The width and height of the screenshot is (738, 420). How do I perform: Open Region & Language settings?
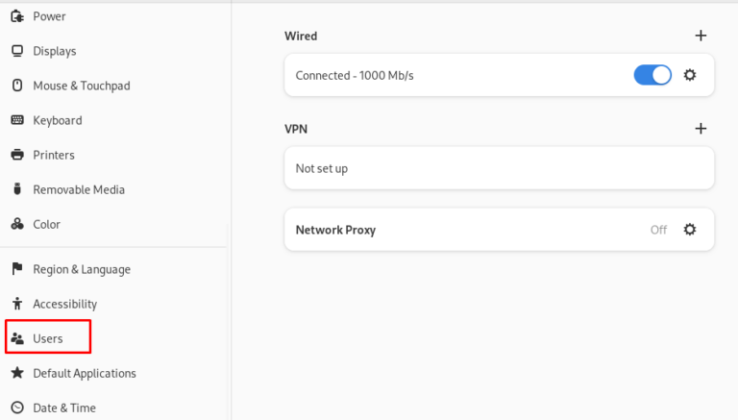pos(81,269)
